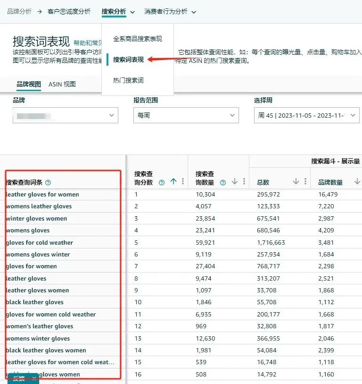Select 热门搜索词 menu item

tap(128, 80)
